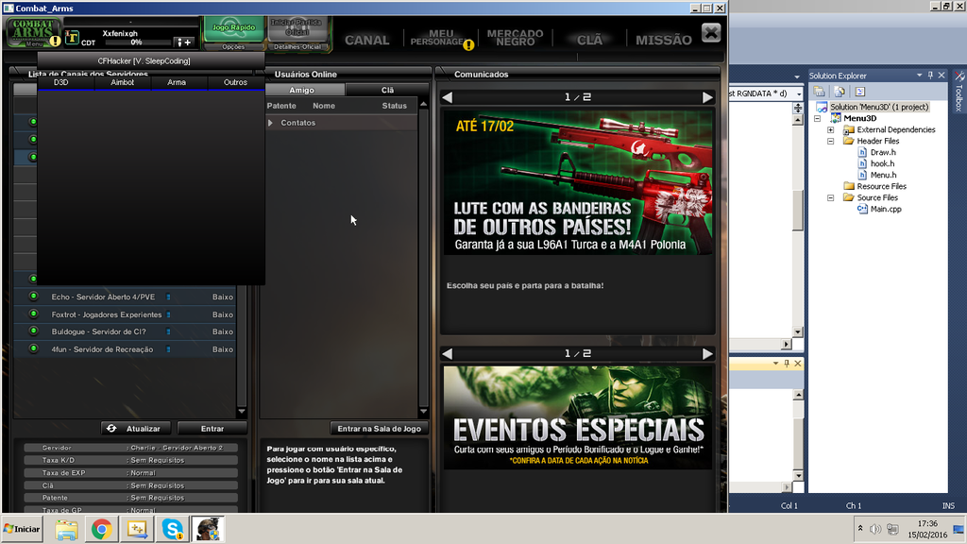Go to previous slide in Eventos Especiais banner
This screenshot has width=967, height=544.
449,353
